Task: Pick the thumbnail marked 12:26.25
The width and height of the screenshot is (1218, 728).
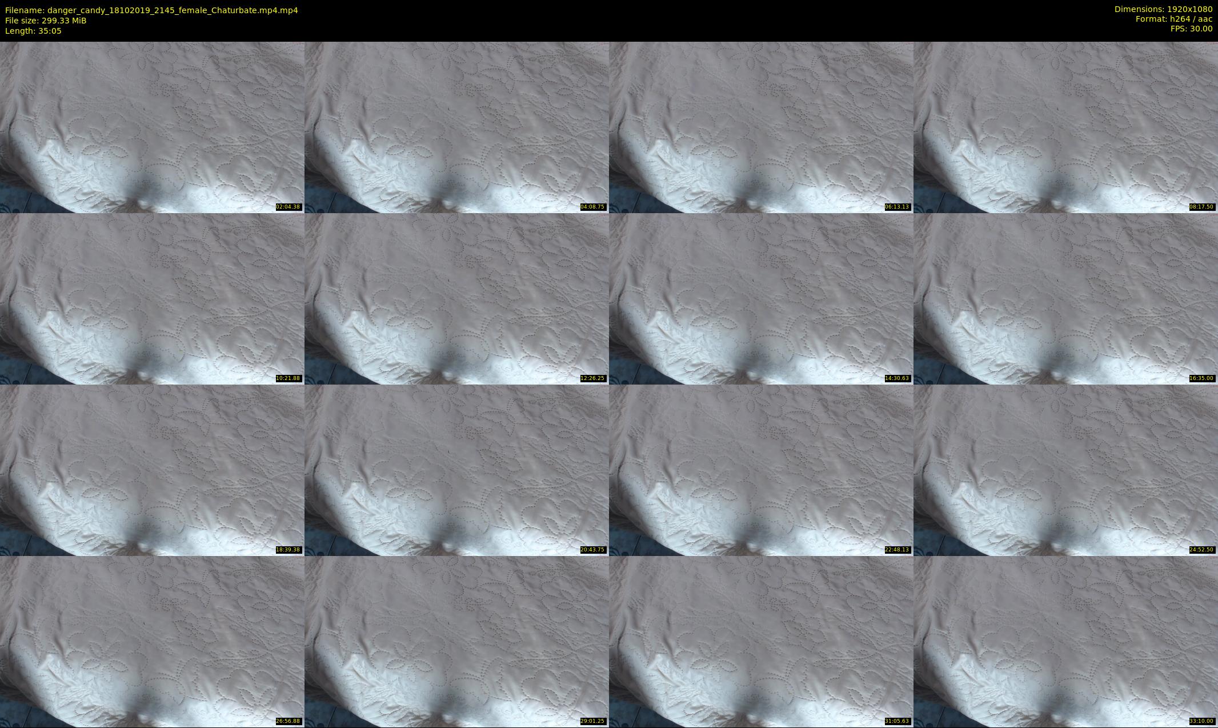Action: [x=456, y=298]
